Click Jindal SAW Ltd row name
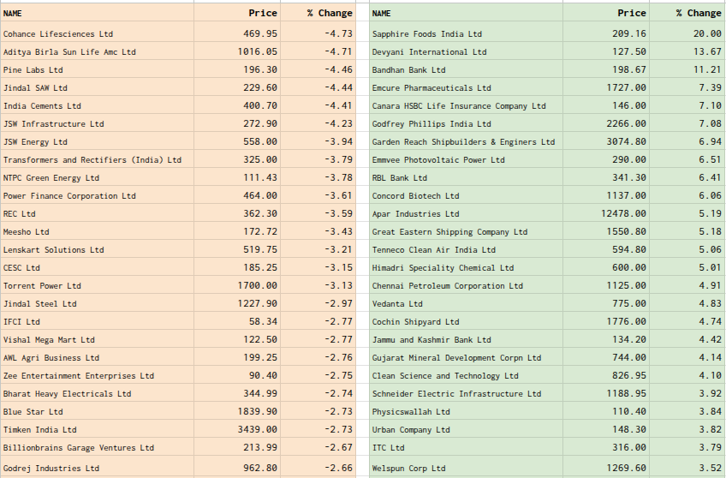 pos(35,88)
